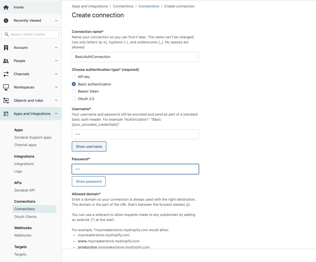The image size is (316, 262).
Task: Select the Bearer token authentication option
Action: tap(74, 92)
